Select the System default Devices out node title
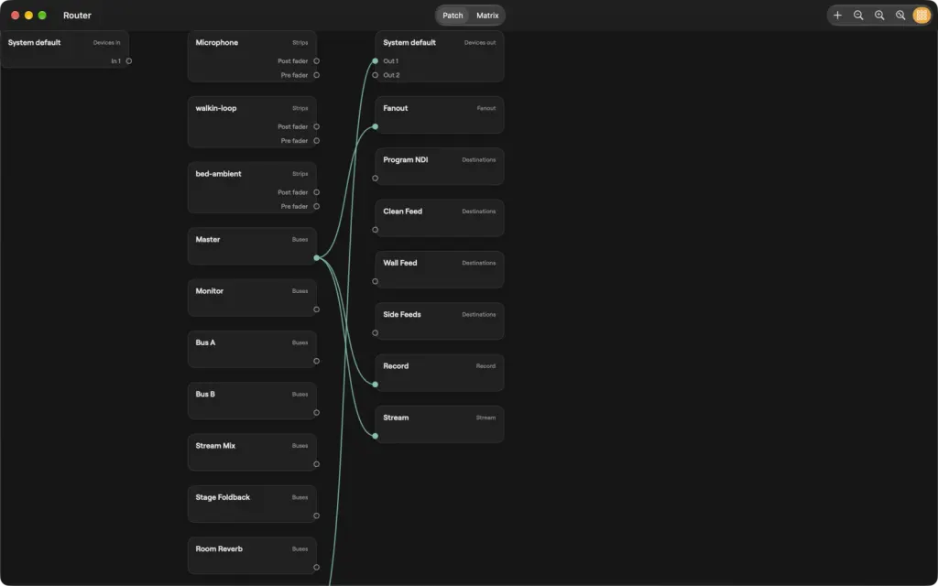 pyautogui.click(x=409, y=42)
